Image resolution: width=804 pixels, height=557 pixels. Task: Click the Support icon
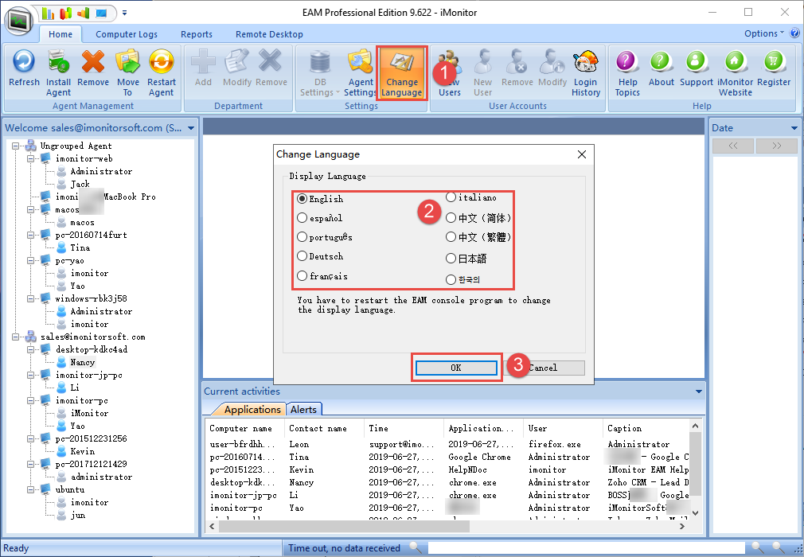coord(697,62)
